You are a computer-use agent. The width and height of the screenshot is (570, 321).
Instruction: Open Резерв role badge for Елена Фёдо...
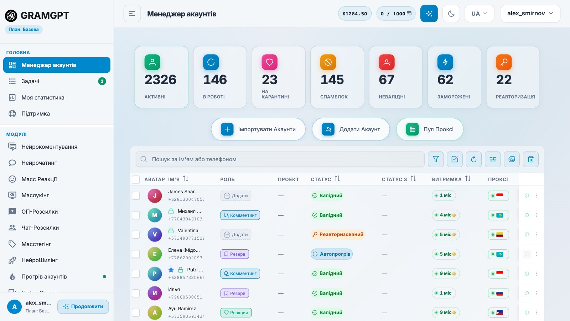235,254
